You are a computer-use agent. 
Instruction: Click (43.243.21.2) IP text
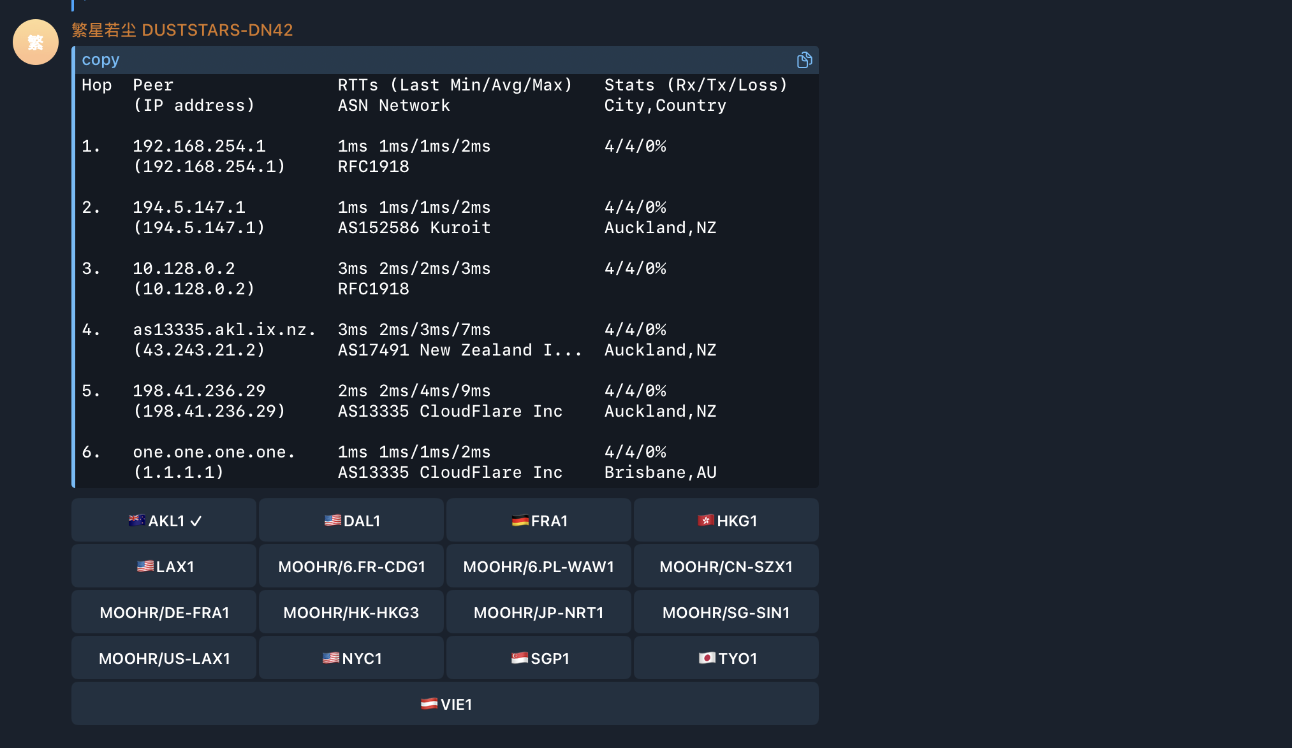(199, 350)
